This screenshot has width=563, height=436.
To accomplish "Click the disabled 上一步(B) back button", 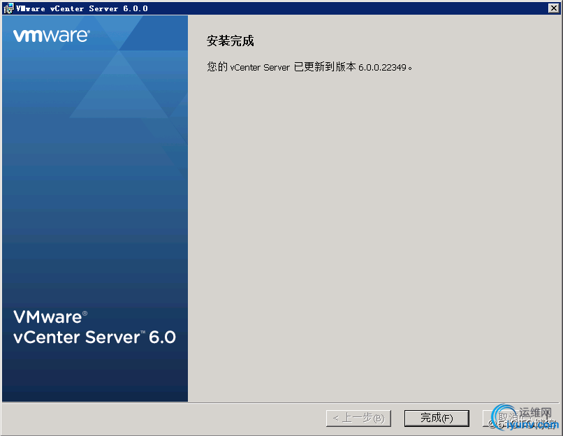I will click(x=358, y=419).
